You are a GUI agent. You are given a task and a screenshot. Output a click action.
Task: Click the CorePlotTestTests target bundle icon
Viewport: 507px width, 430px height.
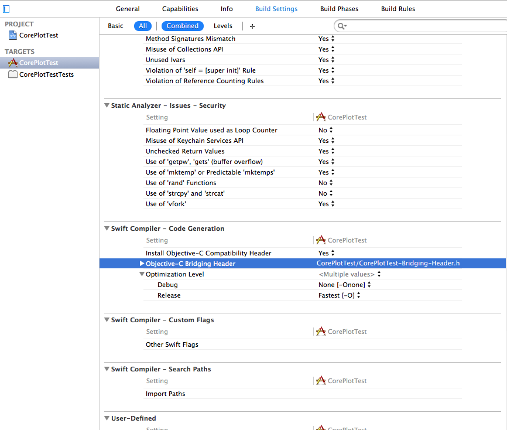13,74
